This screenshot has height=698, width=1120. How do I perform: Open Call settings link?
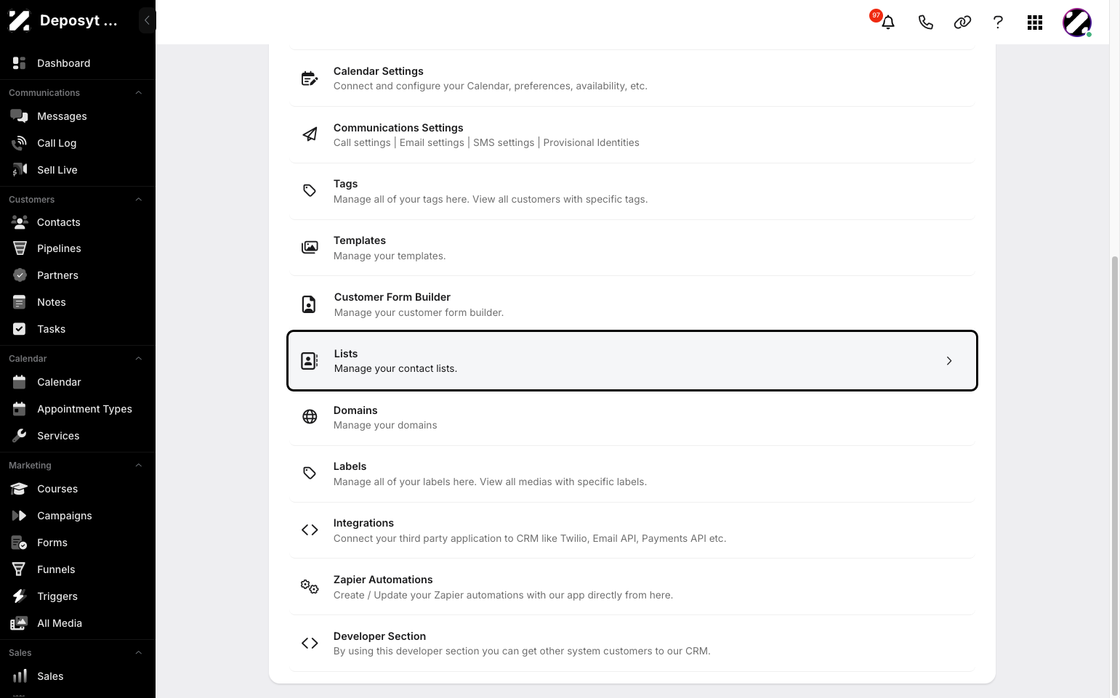(x=362, y=142)
